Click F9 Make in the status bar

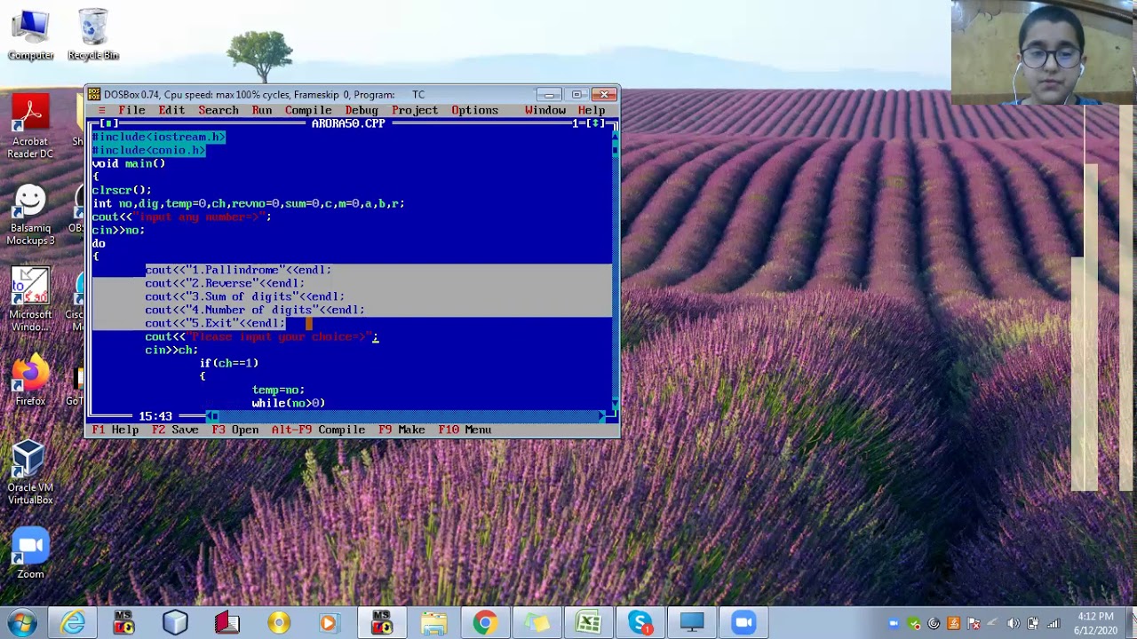coord(402,430)
